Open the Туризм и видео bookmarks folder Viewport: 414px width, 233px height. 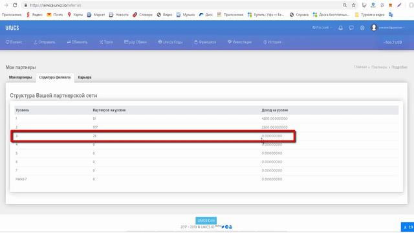(x=369, y=15)
